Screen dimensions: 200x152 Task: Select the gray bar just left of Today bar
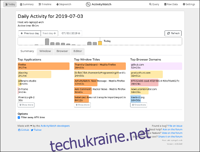pos(95,44)
